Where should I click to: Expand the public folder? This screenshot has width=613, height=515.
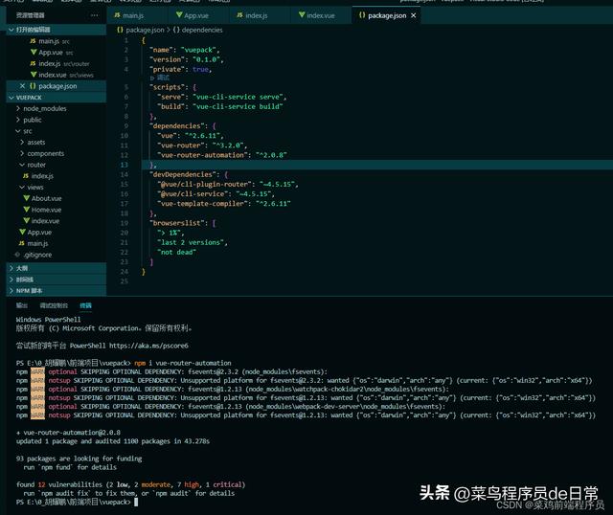pos(33,120)
